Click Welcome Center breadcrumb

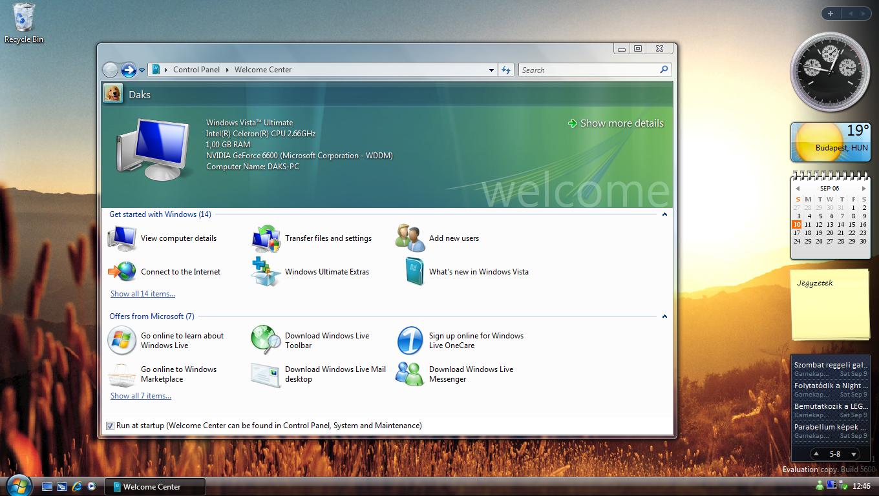point(263,70)
